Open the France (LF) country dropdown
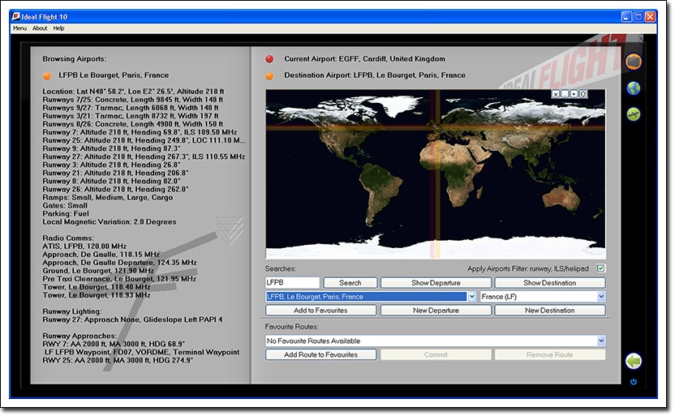This screenshot has height=416, width=675. (x=600, y=297)
